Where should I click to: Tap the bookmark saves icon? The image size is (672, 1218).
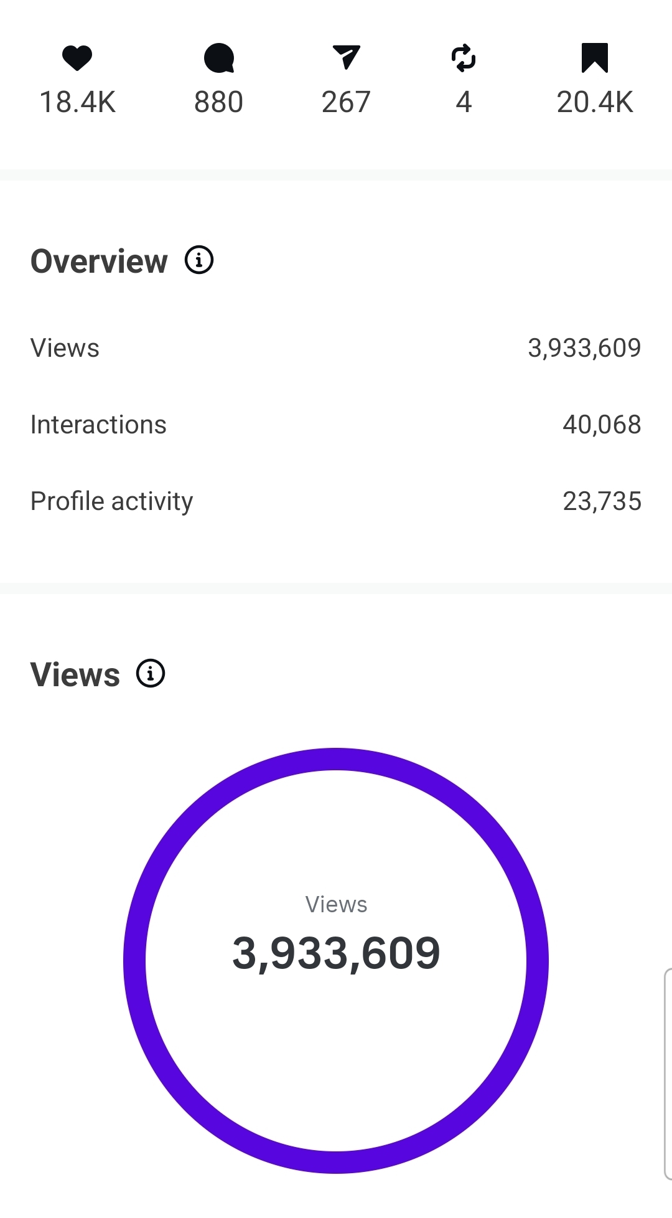[594, 58]
